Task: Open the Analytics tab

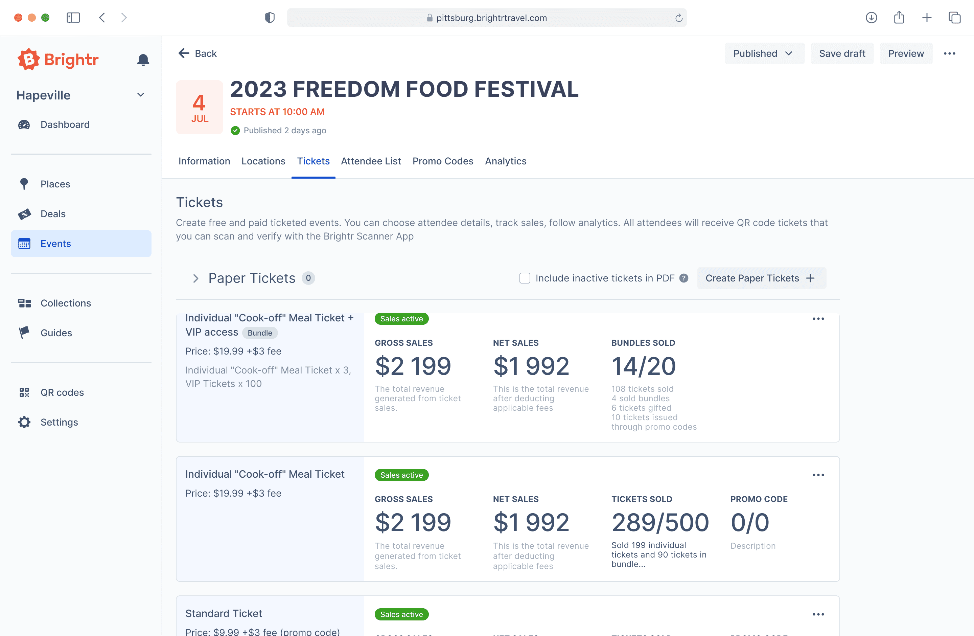Action: pyautogui.click(x=505, y=161)
